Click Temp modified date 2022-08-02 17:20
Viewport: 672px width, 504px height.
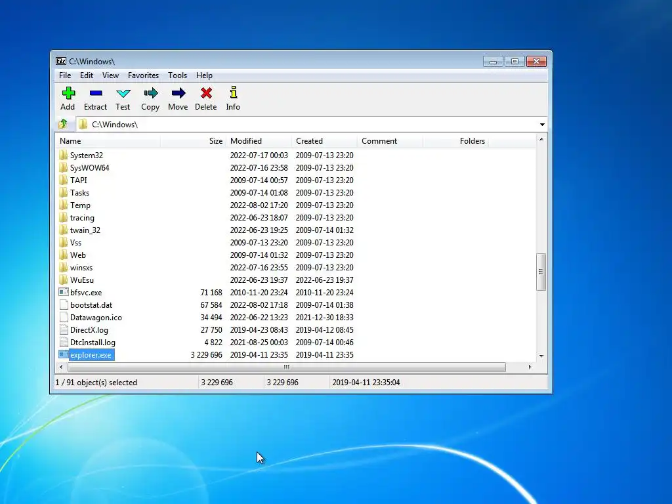[259, 205]
